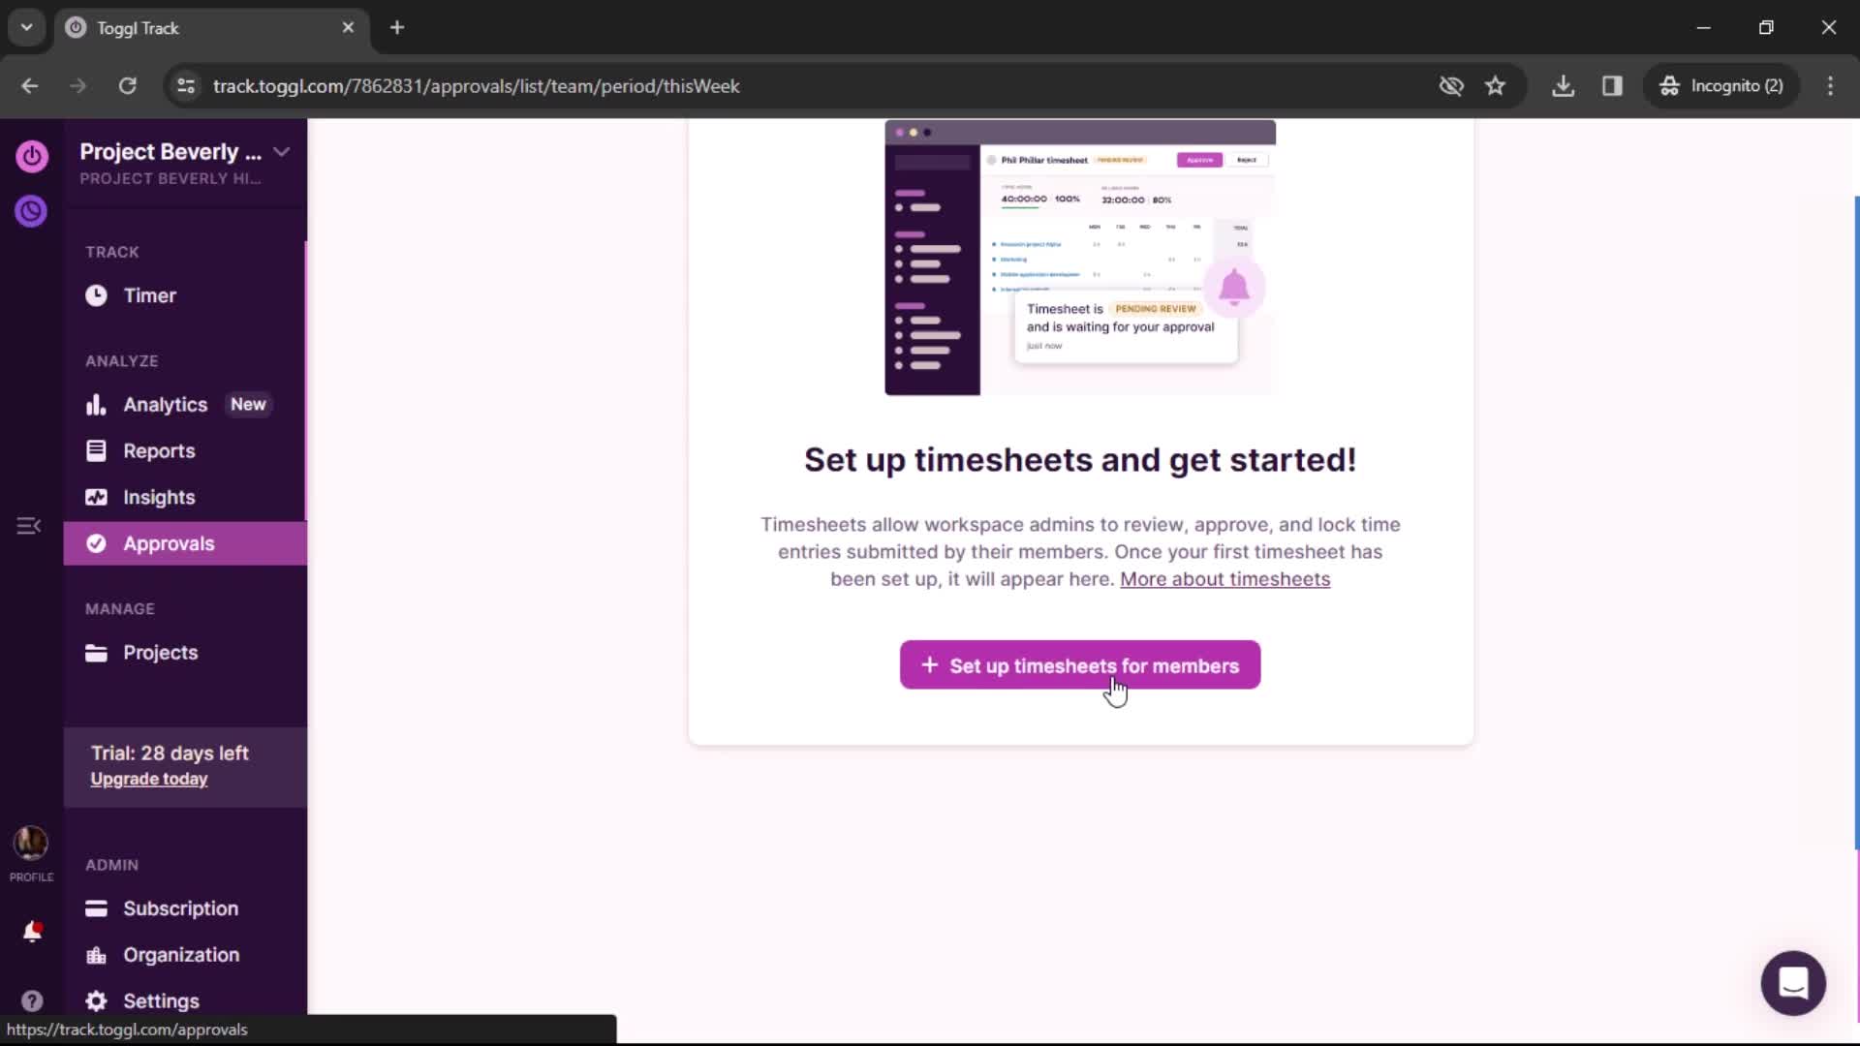
Task: Select Projects menu item
Action: [160, 652]
